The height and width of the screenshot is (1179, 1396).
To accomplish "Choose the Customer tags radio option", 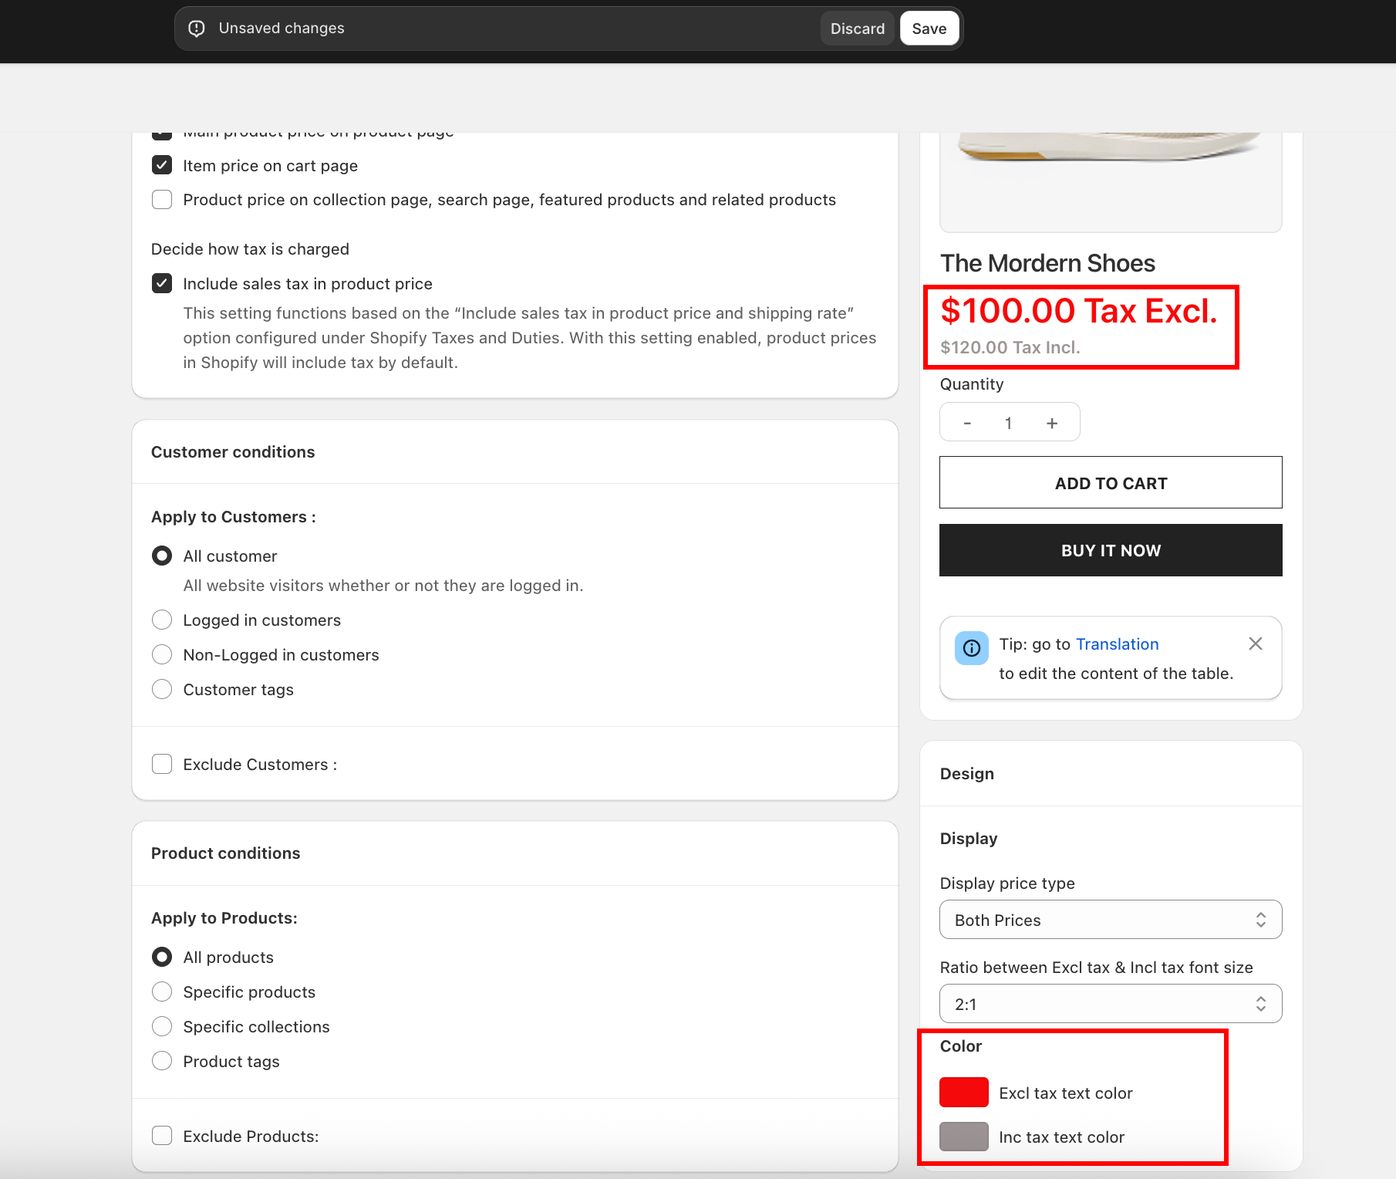I will click(x=162, y=689).
